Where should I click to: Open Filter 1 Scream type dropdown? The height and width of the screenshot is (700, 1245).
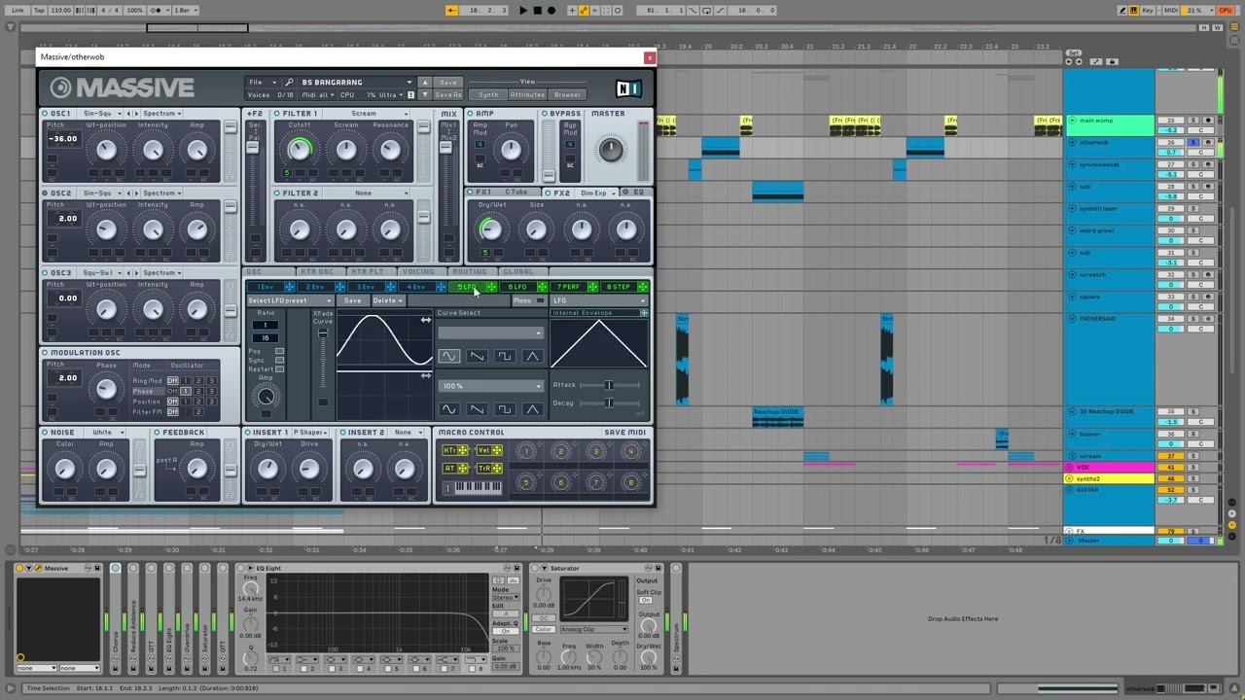(x=367, y=114)
